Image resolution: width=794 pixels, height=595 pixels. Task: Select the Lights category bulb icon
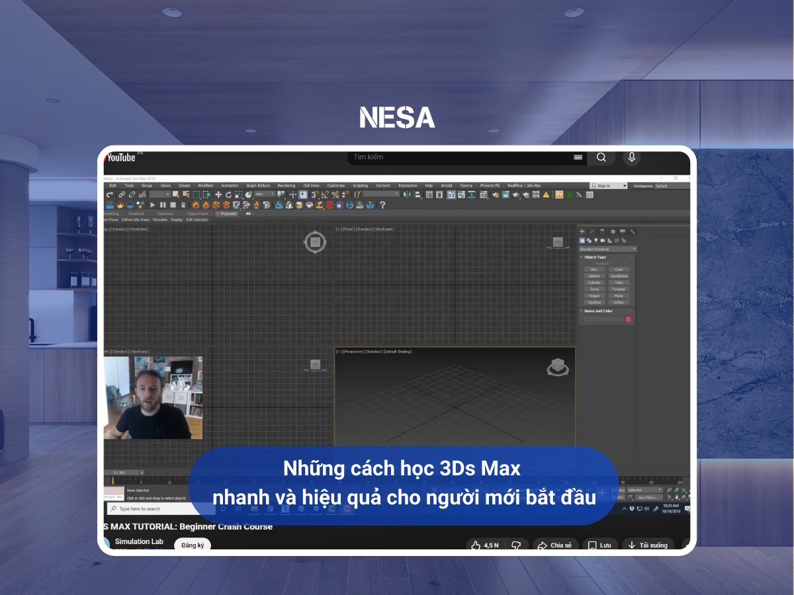(x=596, y=241)
